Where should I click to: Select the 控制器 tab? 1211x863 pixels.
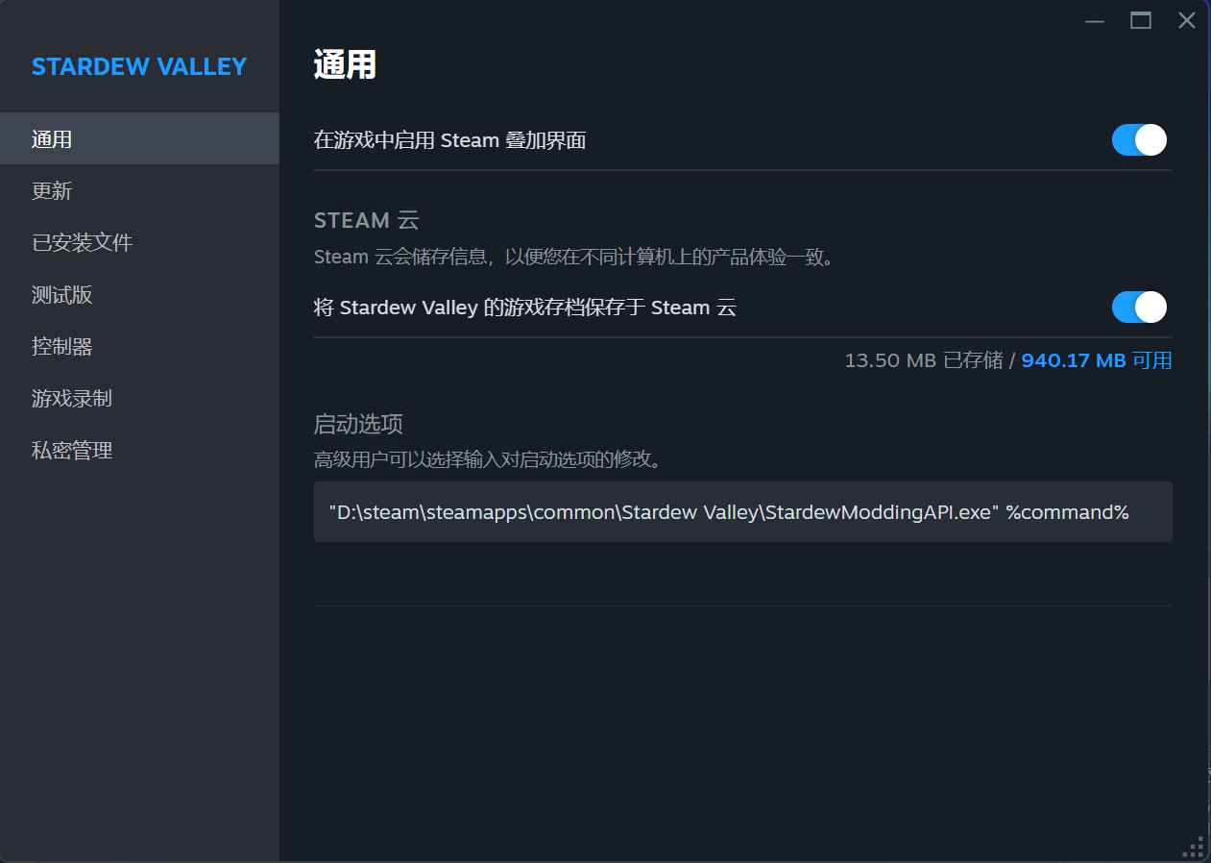point(139,346)
